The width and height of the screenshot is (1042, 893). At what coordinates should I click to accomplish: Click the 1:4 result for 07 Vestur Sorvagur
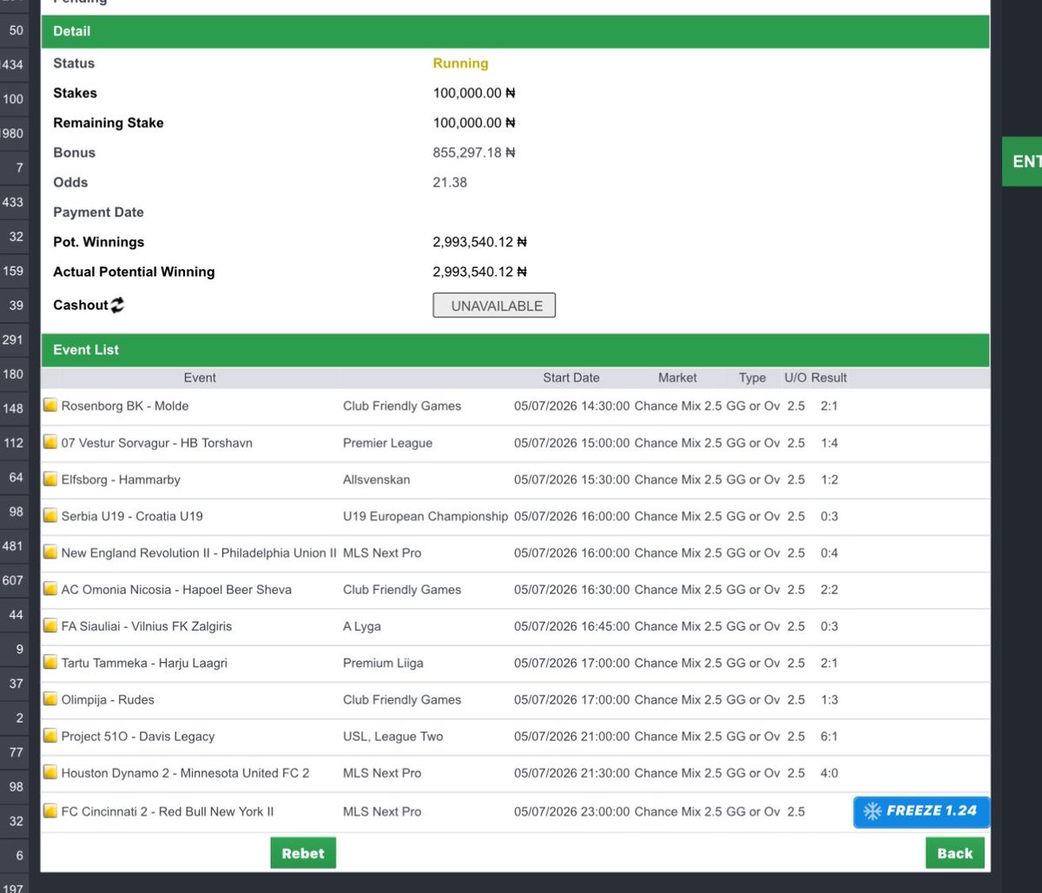click(829, 443)
